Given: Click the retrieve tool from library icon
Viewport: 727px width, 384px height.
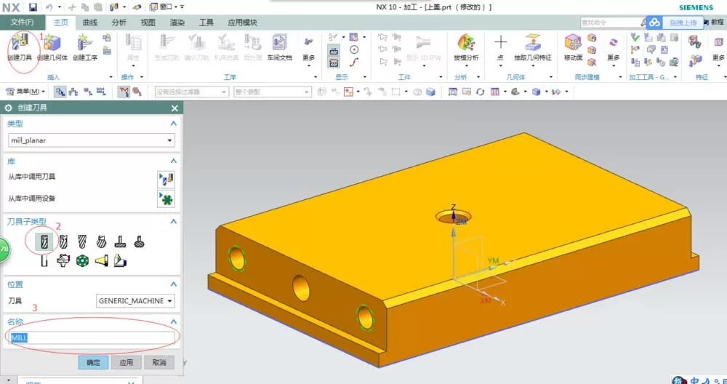Looking at the screenshot, I should click(x=166, y=179).
